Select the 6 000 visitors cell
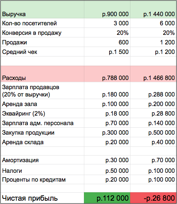The height and width of the screenshot is (204, 177). pos(153,23)
